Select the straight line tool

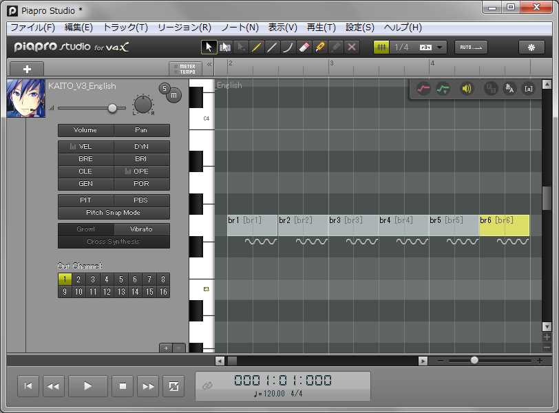coord(272,47)
